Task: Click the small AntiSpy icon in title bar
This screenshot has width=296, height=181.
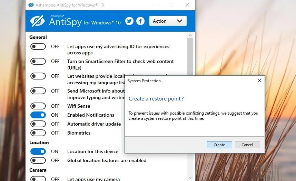Action: click(31, 5)
